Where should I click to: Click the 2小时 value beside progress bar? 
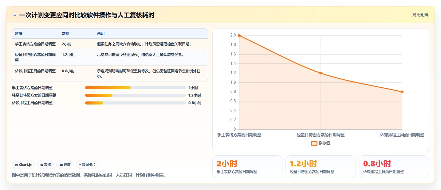pyautogui.click(x=193, y=88)
